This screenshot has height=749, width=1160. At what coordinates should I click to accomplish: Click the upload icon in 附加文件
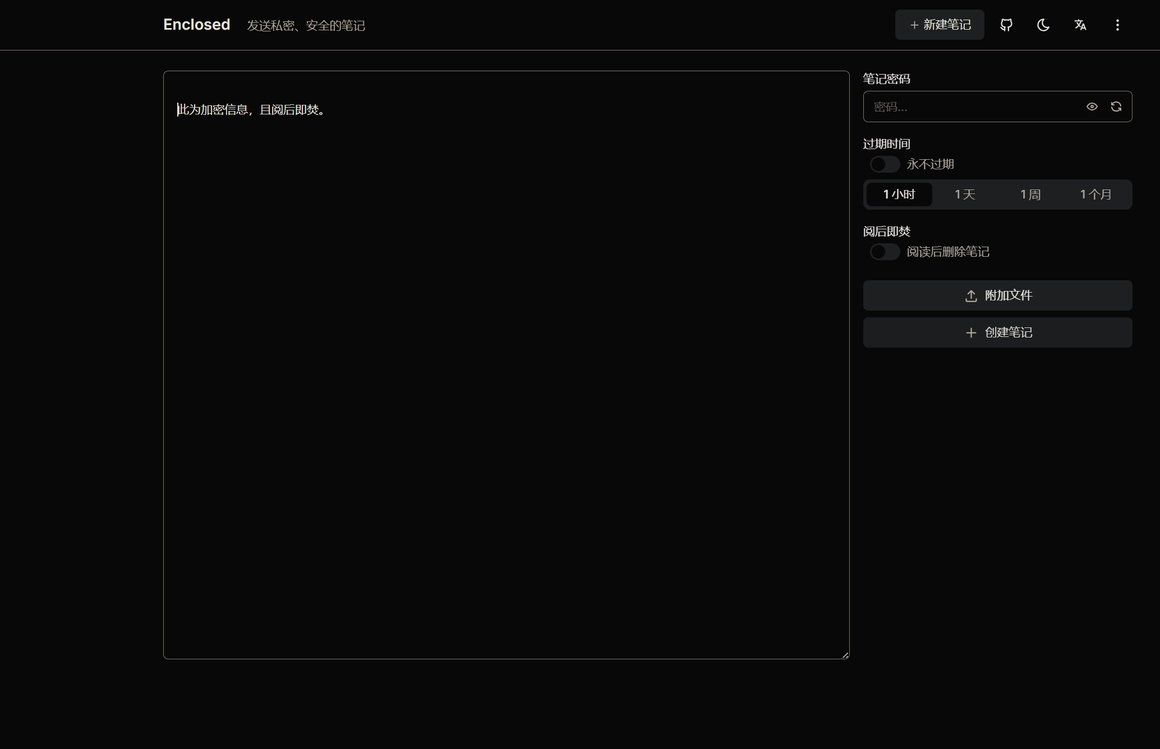(x=971, y=296)
